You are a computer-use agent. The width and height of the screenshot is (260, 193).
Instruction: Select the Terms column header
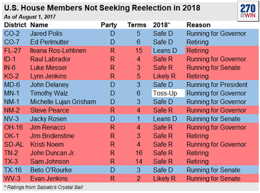[x=137, y=25]
